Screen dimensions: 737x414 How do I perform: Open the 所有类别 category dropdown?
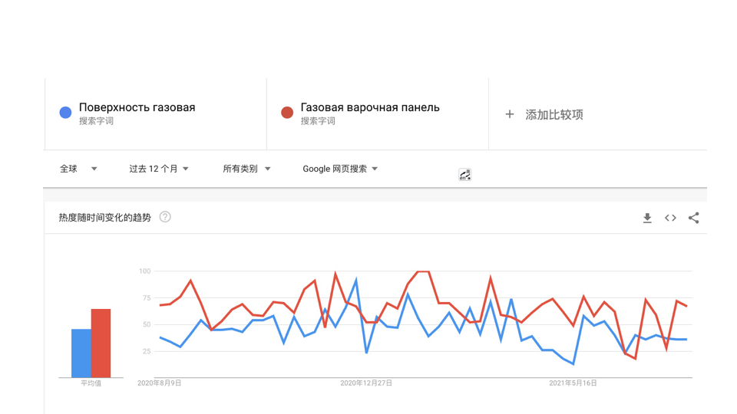246,169
